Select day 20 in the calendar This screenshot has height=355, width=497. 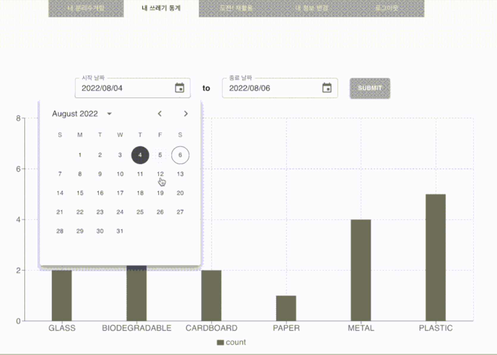[x=180, y=193]
